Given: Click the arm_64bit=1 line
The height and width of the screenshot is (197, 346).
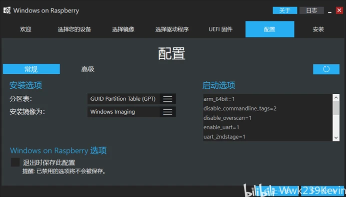Looking at the screenshot, I should (219, 99).
